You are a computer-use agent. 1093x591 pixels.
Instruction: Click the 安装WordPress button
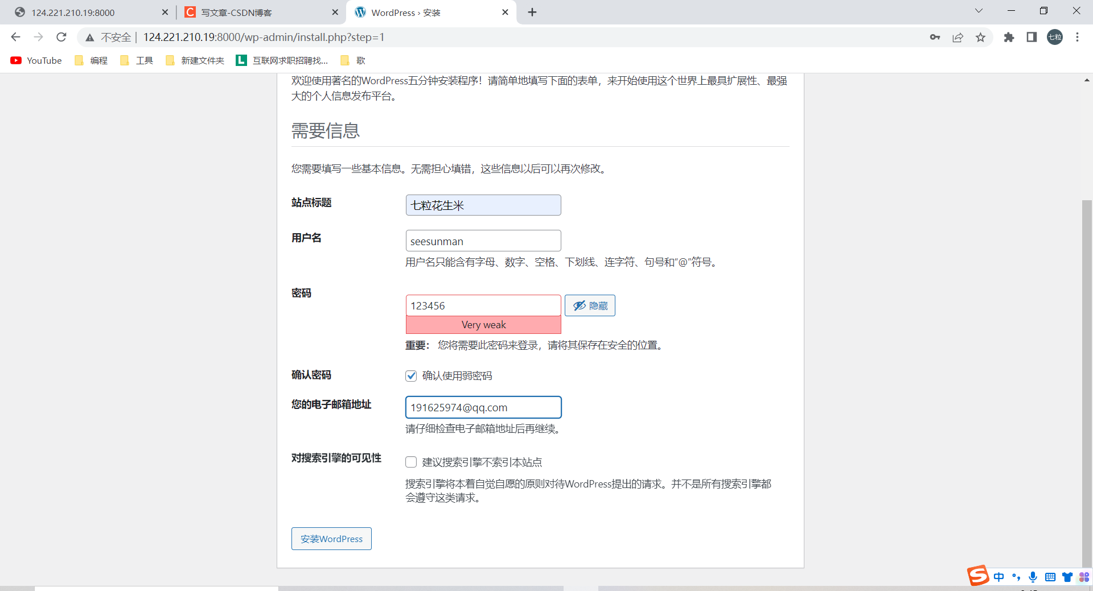point(331,539)
